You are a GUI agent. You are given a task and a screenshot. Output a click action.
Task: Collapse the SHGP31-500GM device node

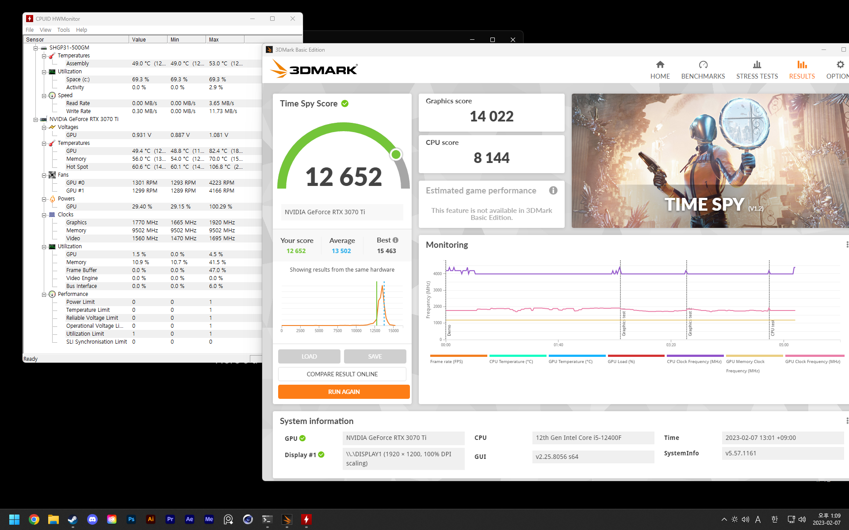tap(35, 48)
